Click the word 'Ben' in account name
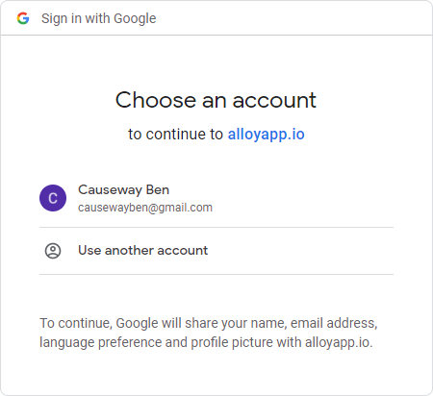 tap(158, 190)
